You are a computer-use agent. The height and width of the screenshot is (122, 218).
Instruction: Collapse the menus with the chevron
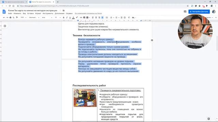point(216,18)
